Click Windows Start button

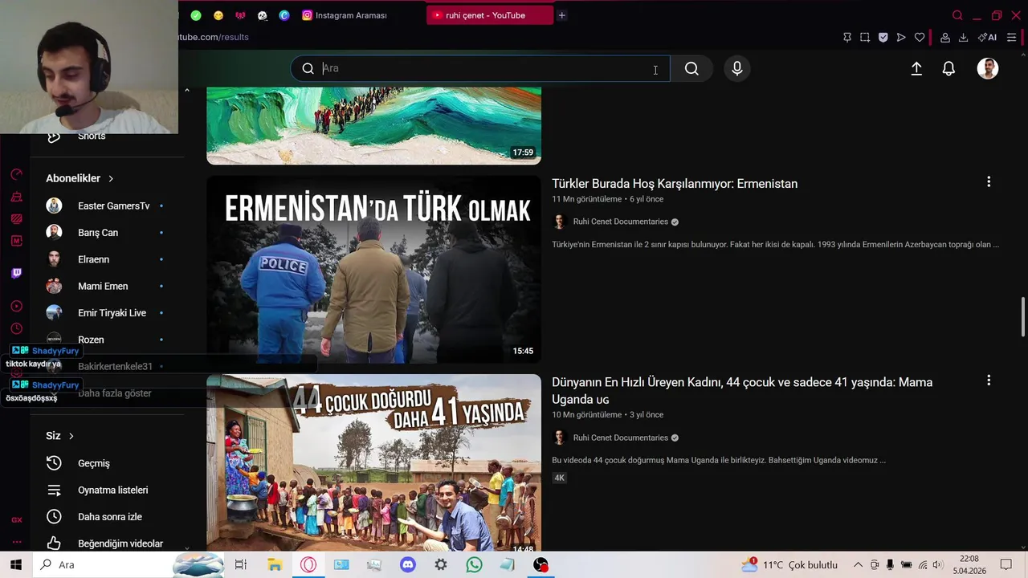pos(16,565)
